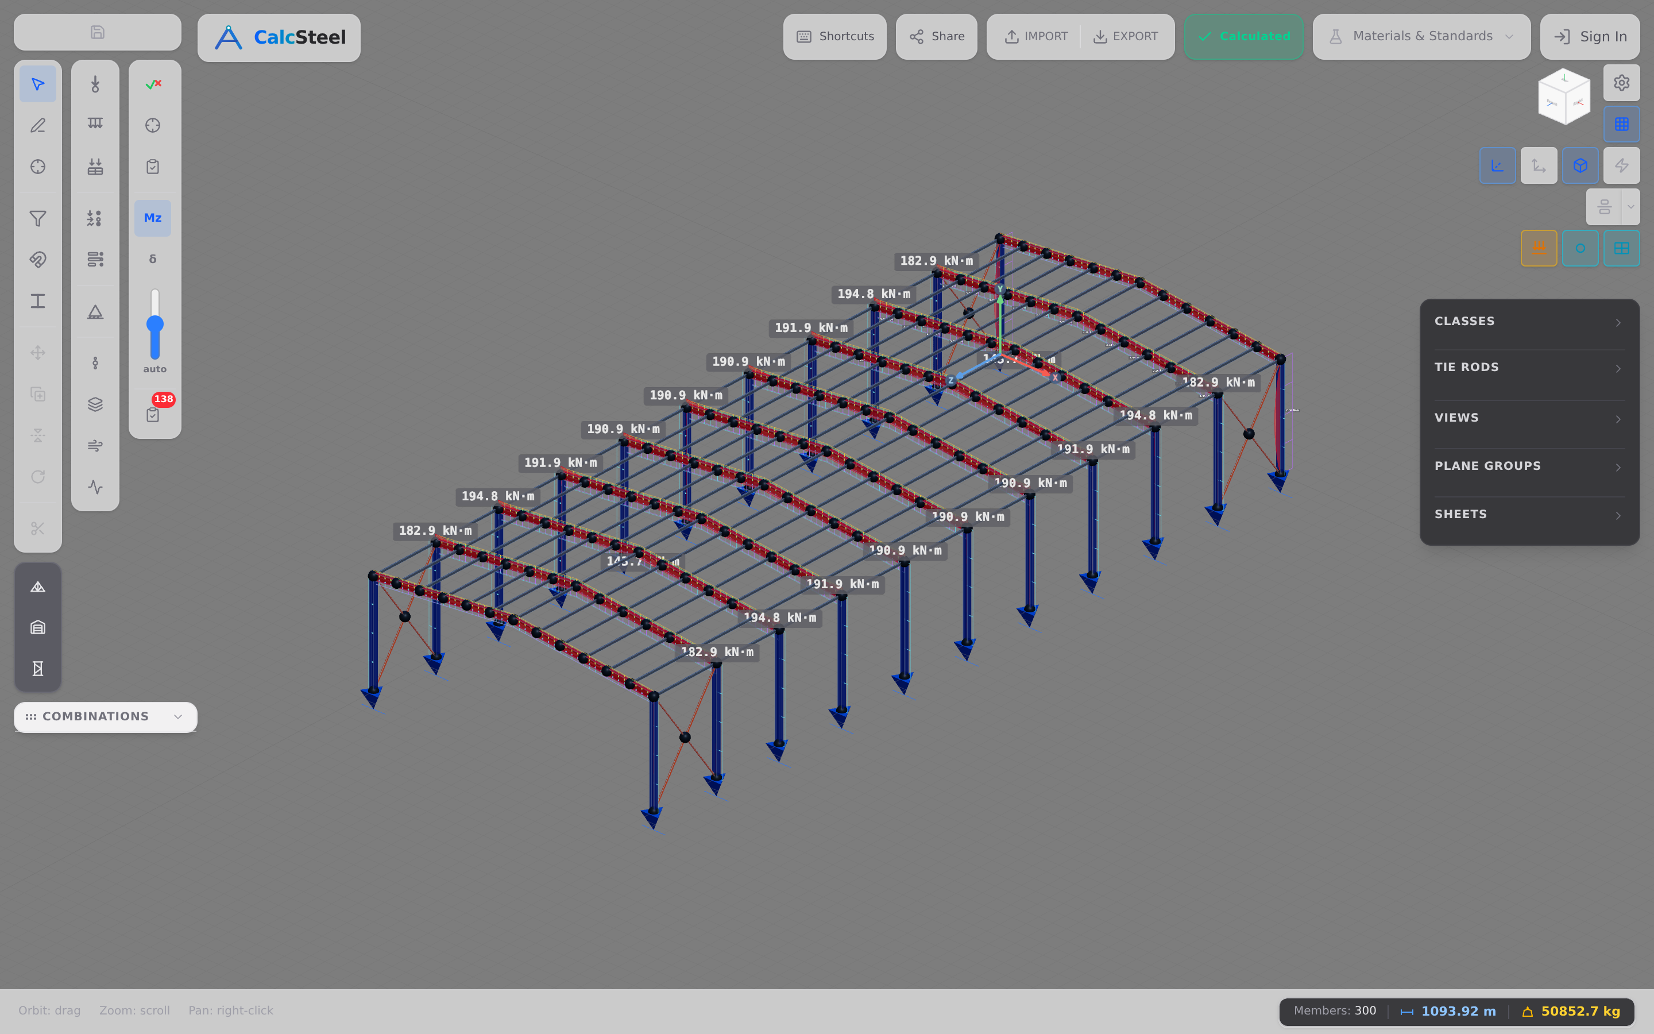Click the Sign In button
The height and width of the screenshot is (1034, 1654).
(x=1590, y=37)
